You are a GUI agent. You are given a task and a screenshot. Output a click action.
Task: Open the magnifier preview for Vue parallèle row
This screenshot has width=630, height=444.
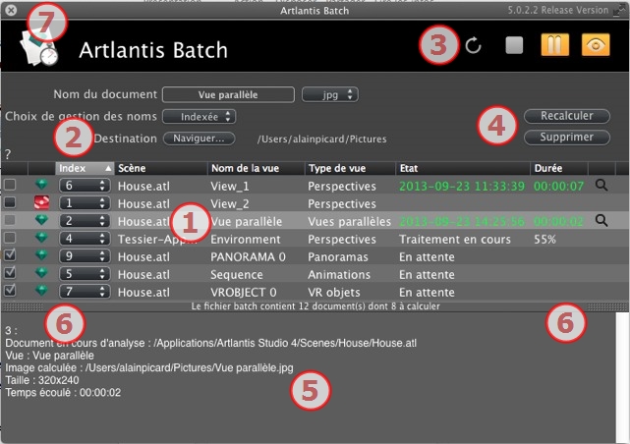pos(601,220)
